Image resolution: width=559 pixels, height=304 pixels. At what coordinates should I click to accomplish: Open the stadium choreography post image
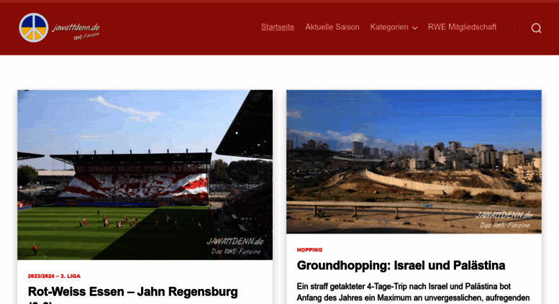pyautogui.click(x=145, y=175)
